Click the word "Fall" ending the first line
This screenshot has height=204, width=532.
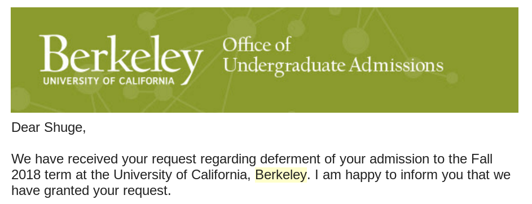[482, 159]
